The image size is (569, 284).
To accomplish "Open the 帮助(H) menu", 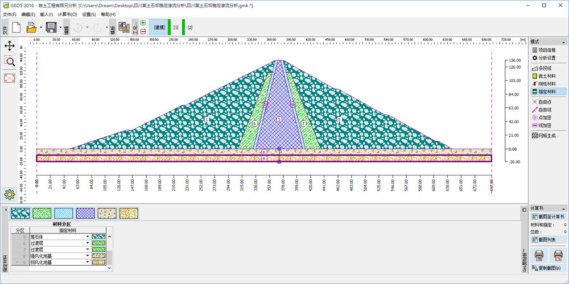I will click(108, 15).
